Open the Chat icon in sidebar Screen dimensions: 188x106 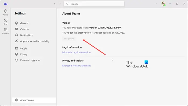[x=6, y=22]
